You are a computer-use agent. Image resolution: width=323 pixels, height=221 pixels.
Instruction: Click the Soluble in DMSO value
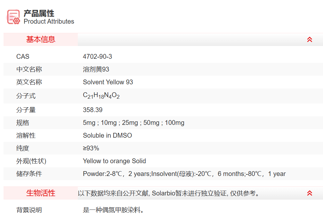tap(107, 135)
